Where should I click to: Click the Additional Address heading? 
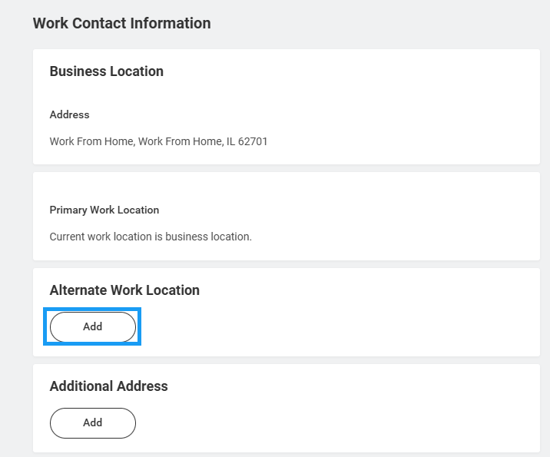pyautogui.click(x=108, y=386)
